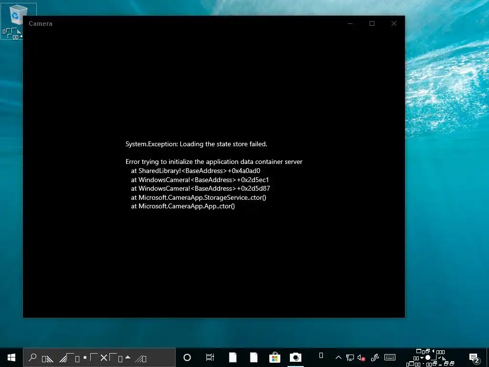Select the Camera app taskbar icon
489x367 pixels.
tap(295, 357)
